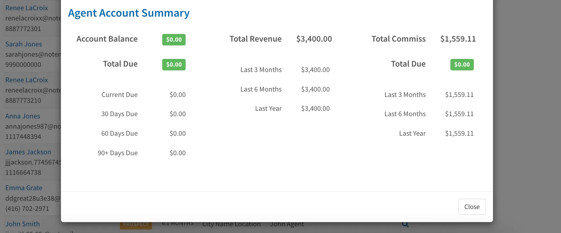Click the Total Commiss heading label
The height and width of the screenshot is (233, 561).
pos(398,39)
